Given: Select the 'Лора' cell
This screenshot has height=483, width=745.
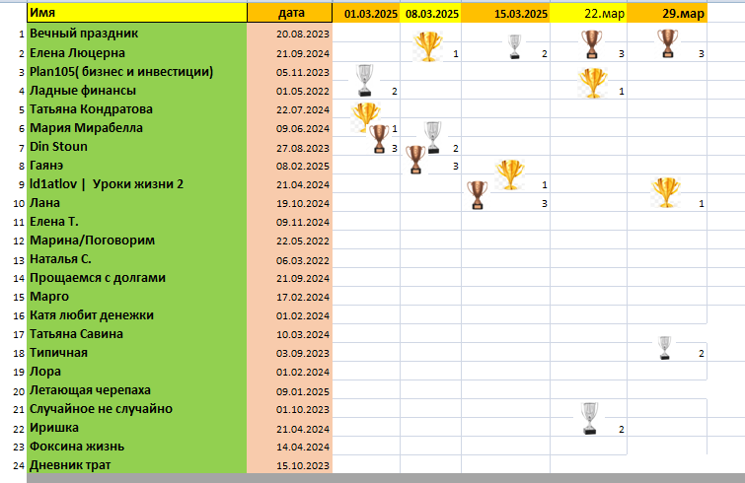Looking at the screenshot, I should (137, 372).
